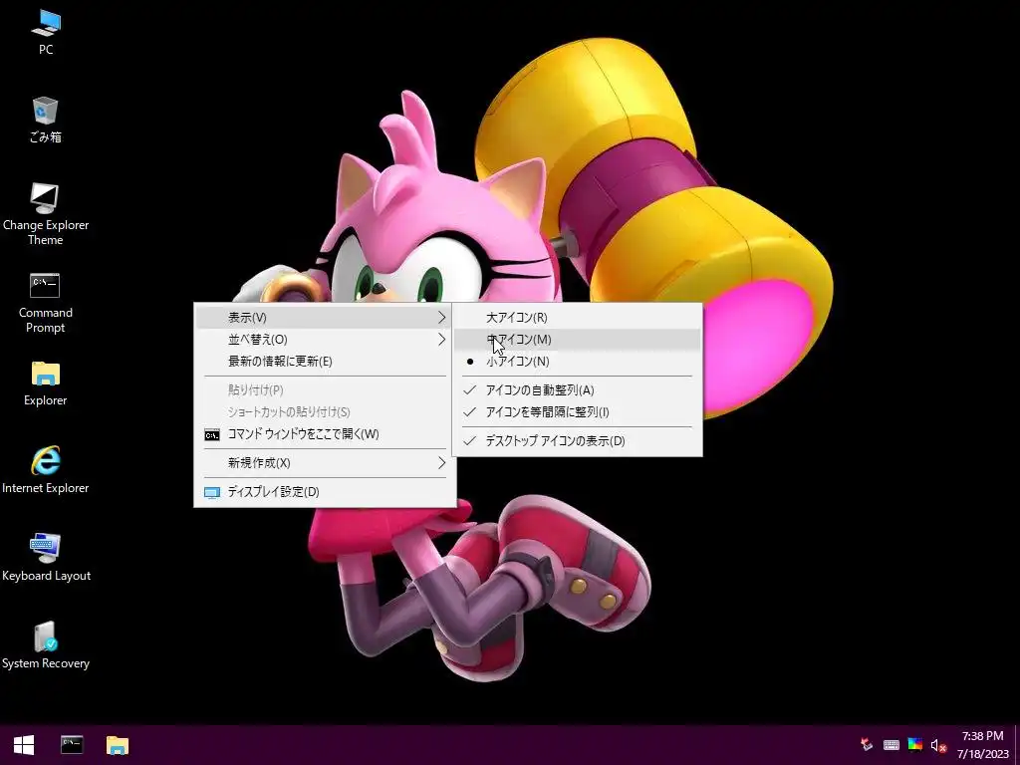Click the command window icon beside コマンド ウィンドウ
This screenshot has width=1020, height=765.
click(x=212, y=434)
